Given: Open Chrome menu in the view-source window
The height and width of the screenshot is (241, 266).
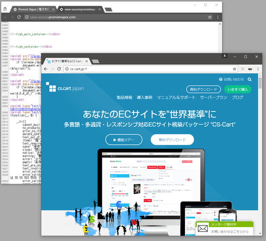Looking at the screenshot, I should tap(218, 17).
